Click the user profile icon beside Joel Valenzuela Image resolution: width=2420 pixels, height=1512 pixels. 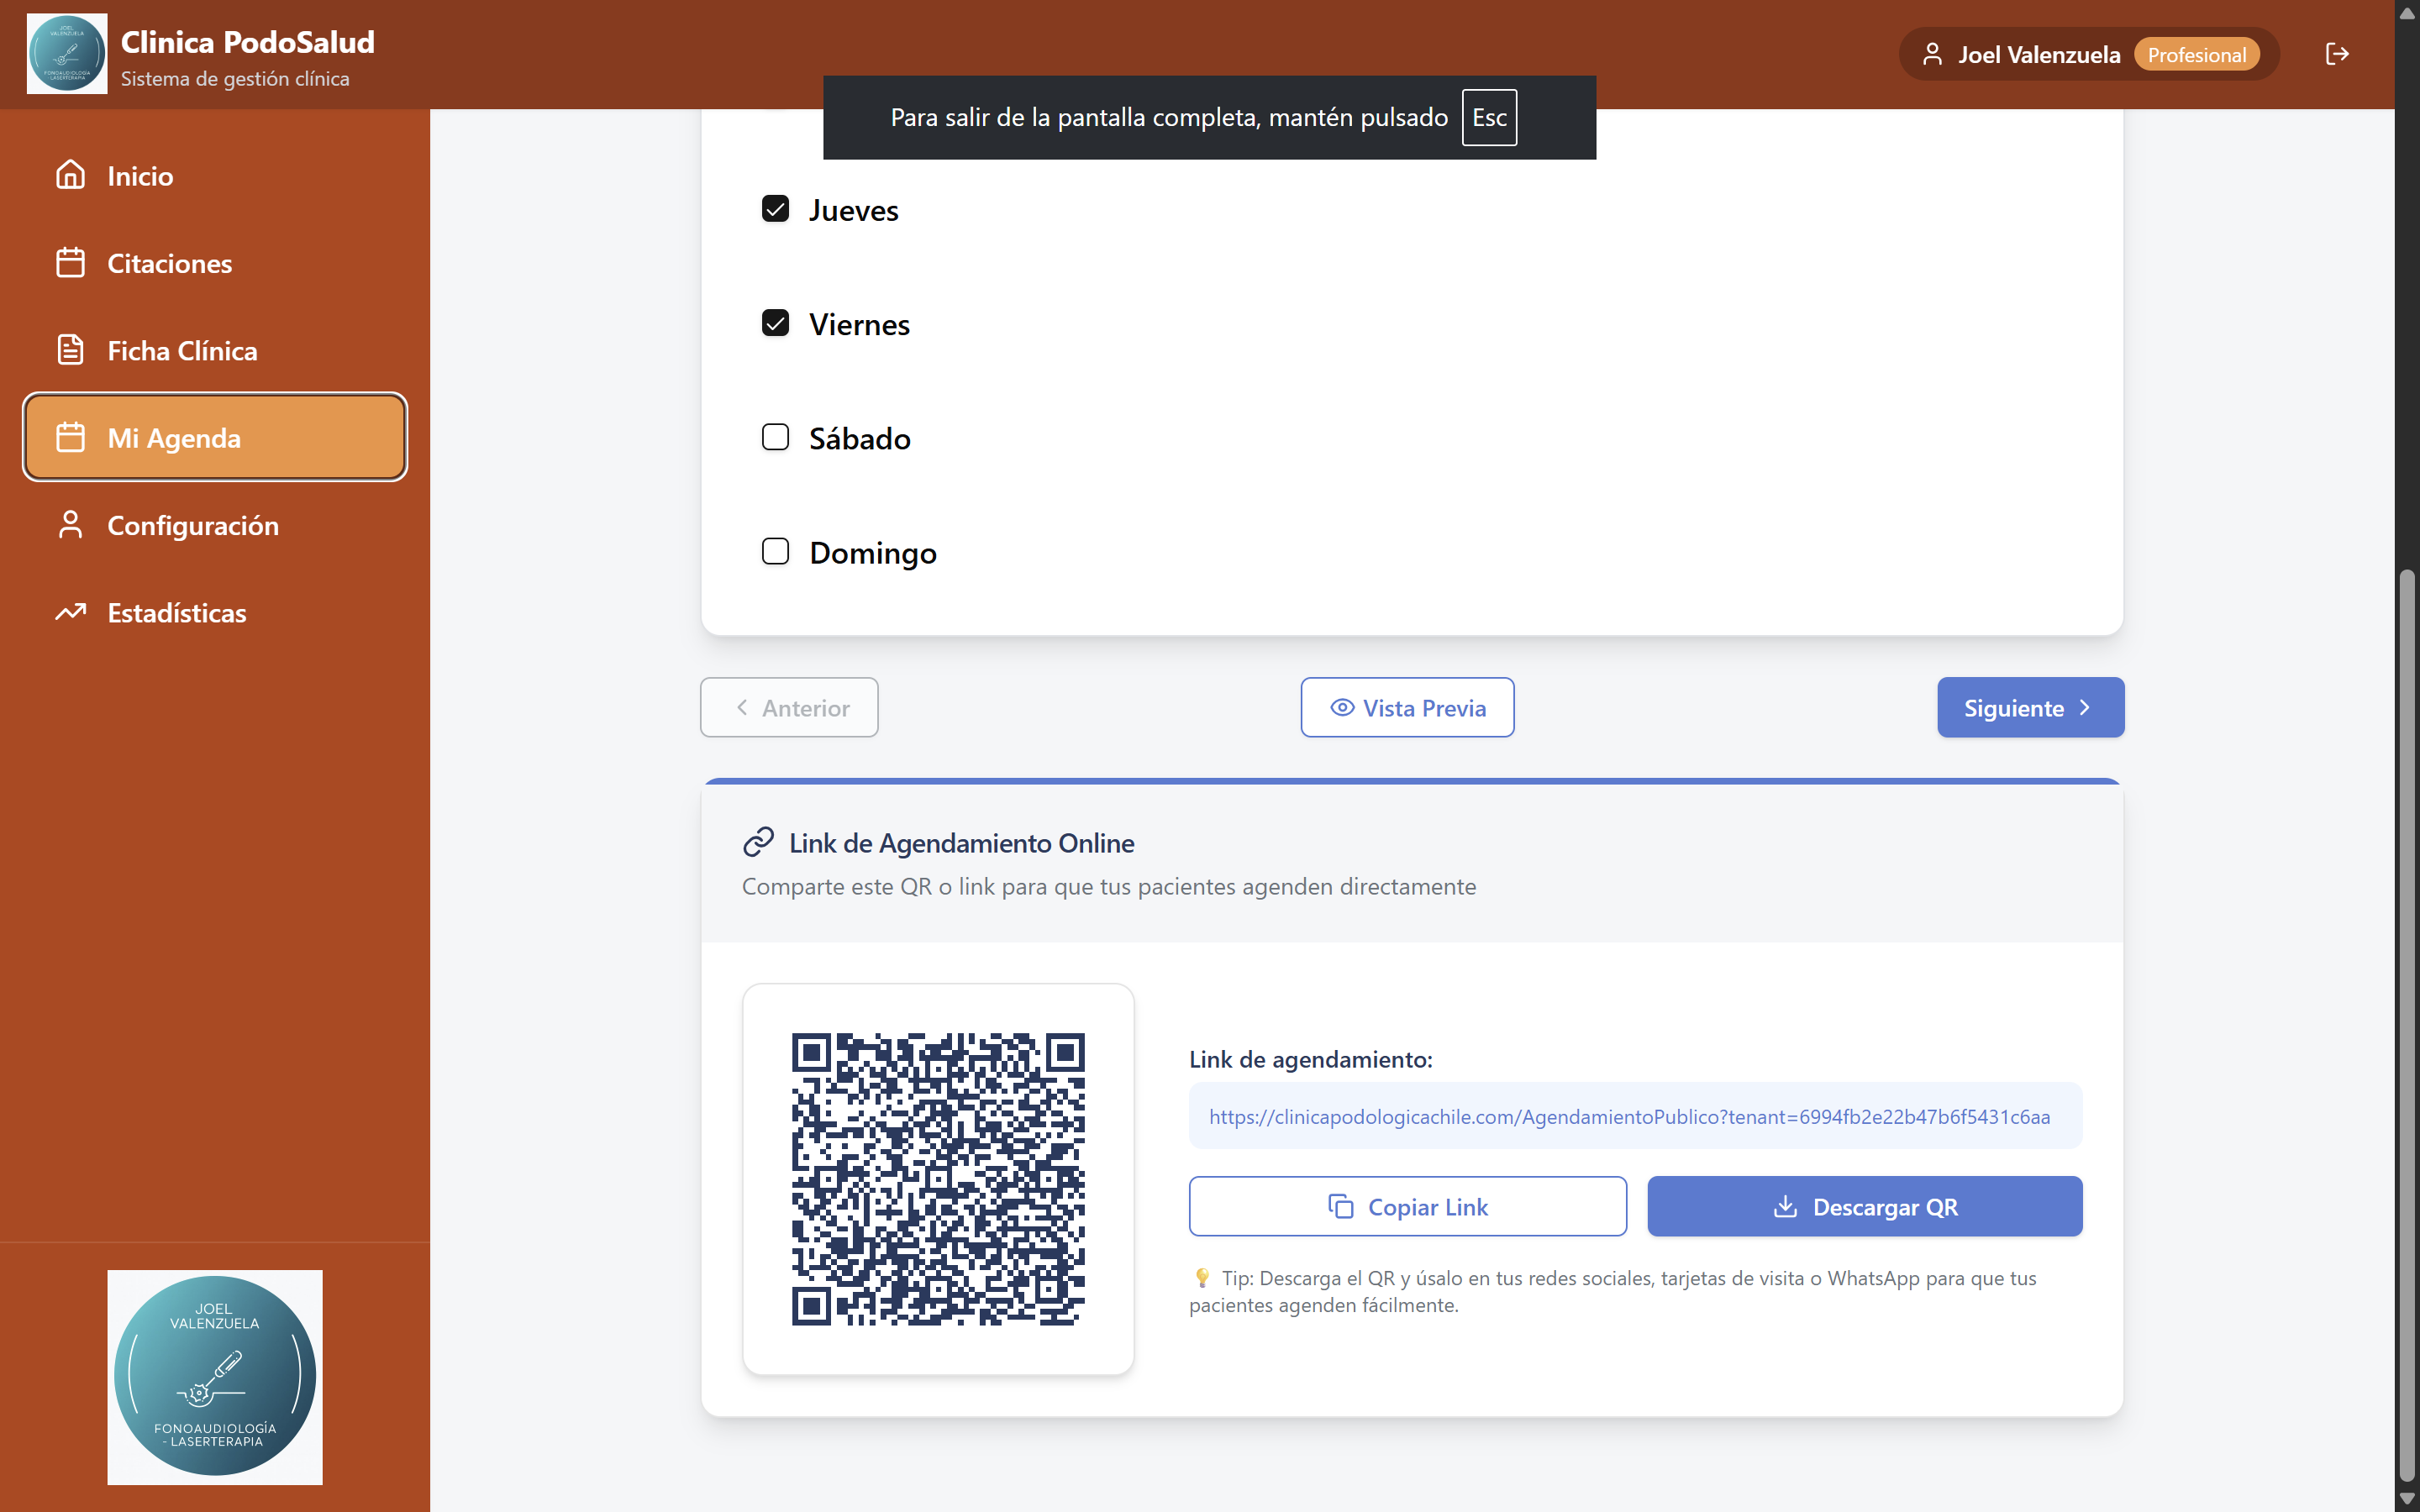(1932, 54)
